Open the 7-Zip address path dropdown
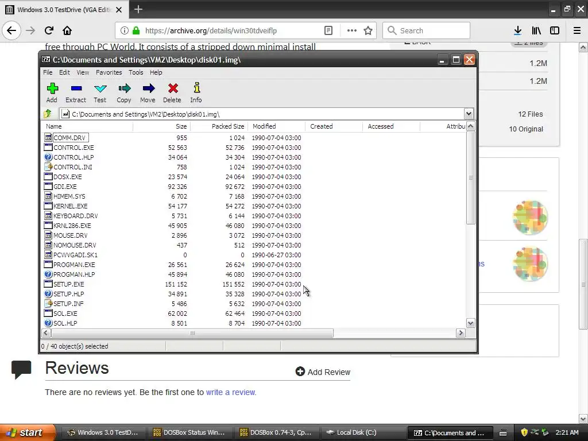 pos(469,114)
